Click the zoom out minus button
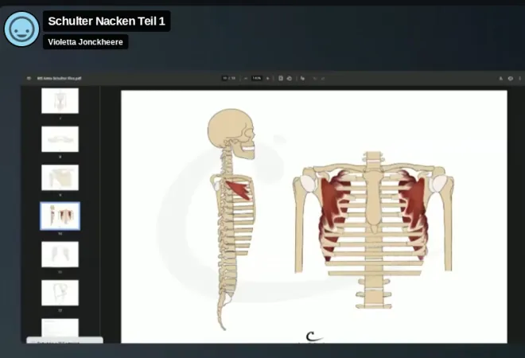525x358 pixels. [246, 79]
